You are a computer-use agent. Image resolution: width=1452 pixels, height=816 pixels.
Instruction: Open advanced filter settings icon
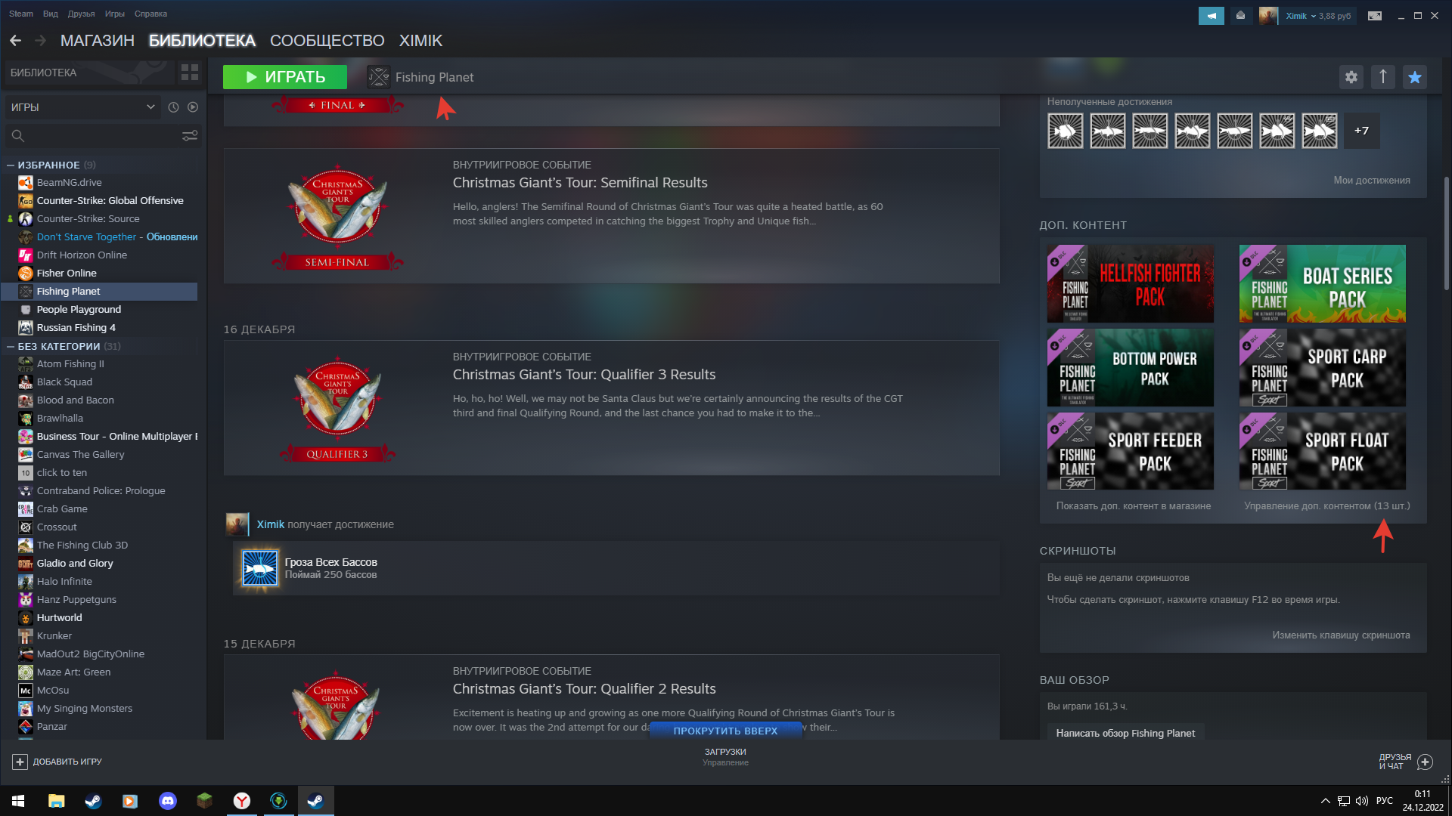[x=190, y=136]
